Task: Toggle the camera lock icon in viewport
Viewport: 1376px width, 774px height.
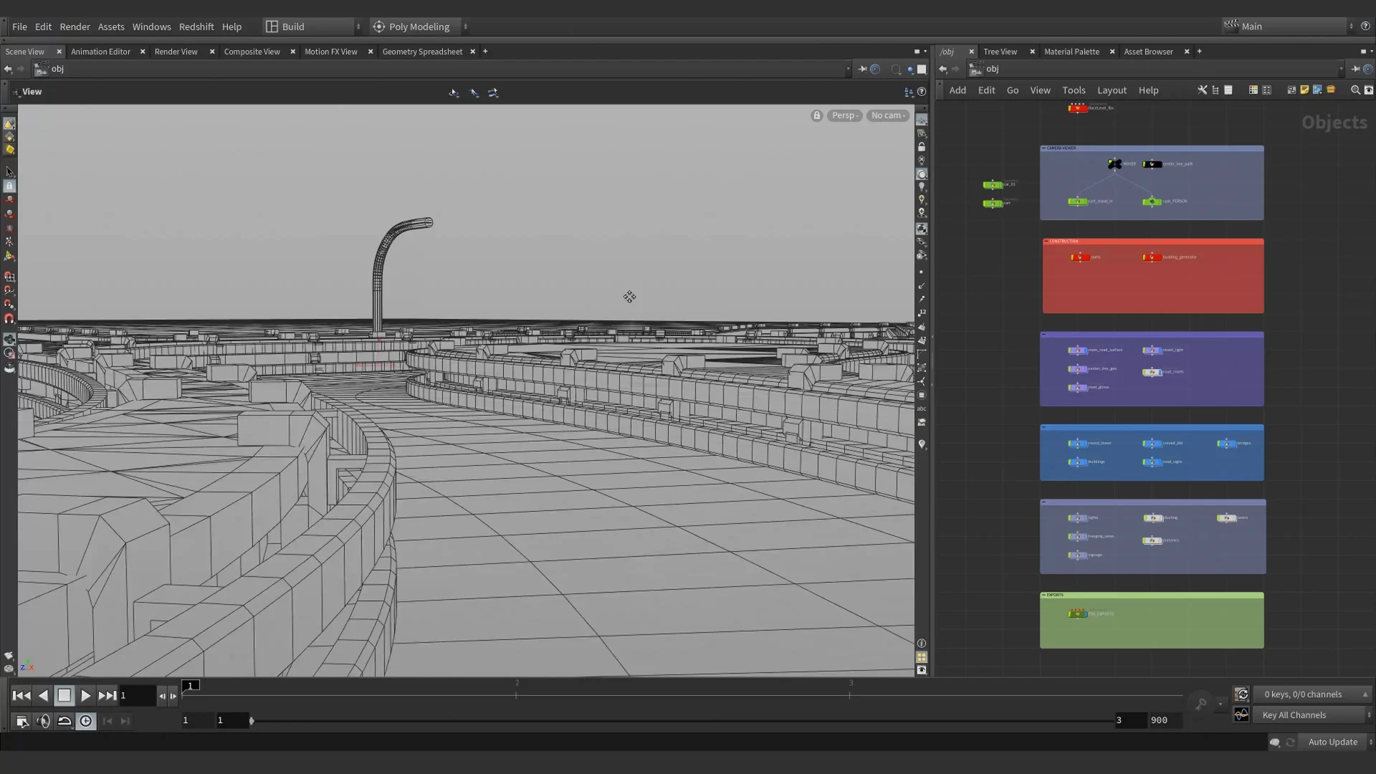Action: 816,115
